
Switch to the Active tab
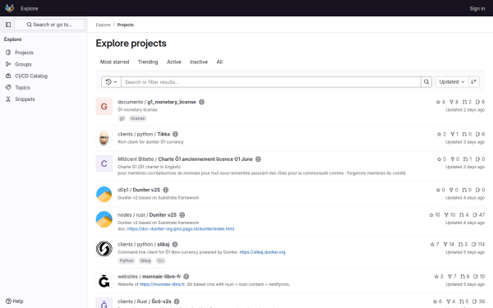[x=174, y=62]
